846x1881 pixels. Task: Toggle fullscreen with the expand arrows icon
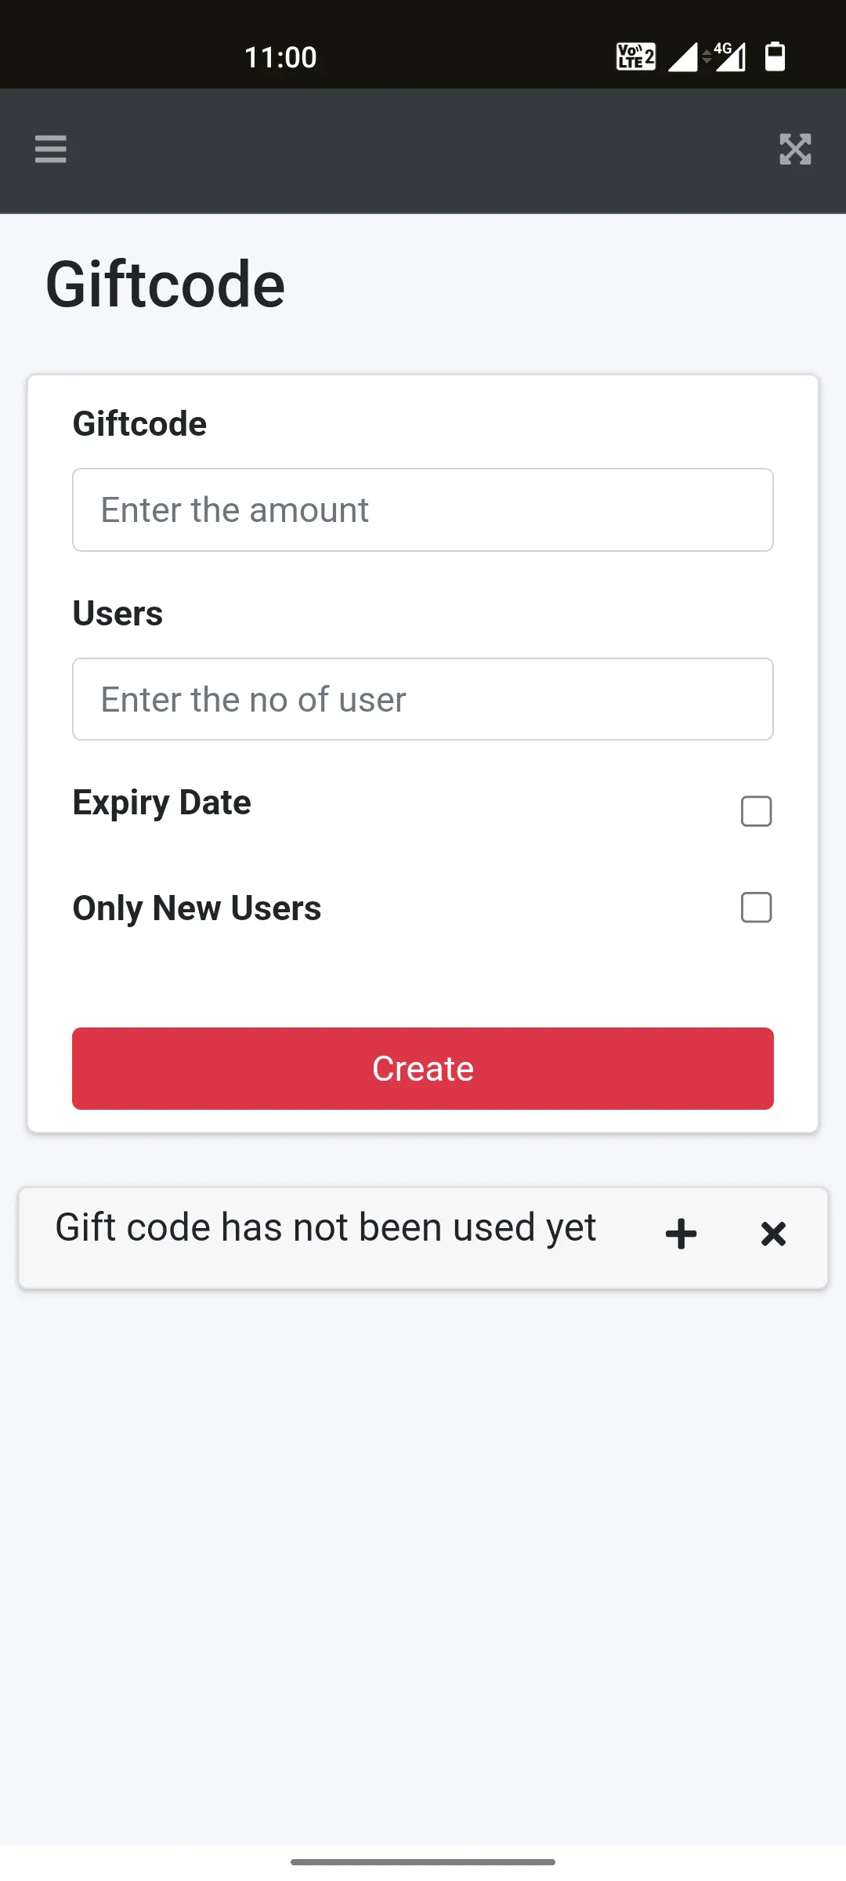click(x=795, y=149)
